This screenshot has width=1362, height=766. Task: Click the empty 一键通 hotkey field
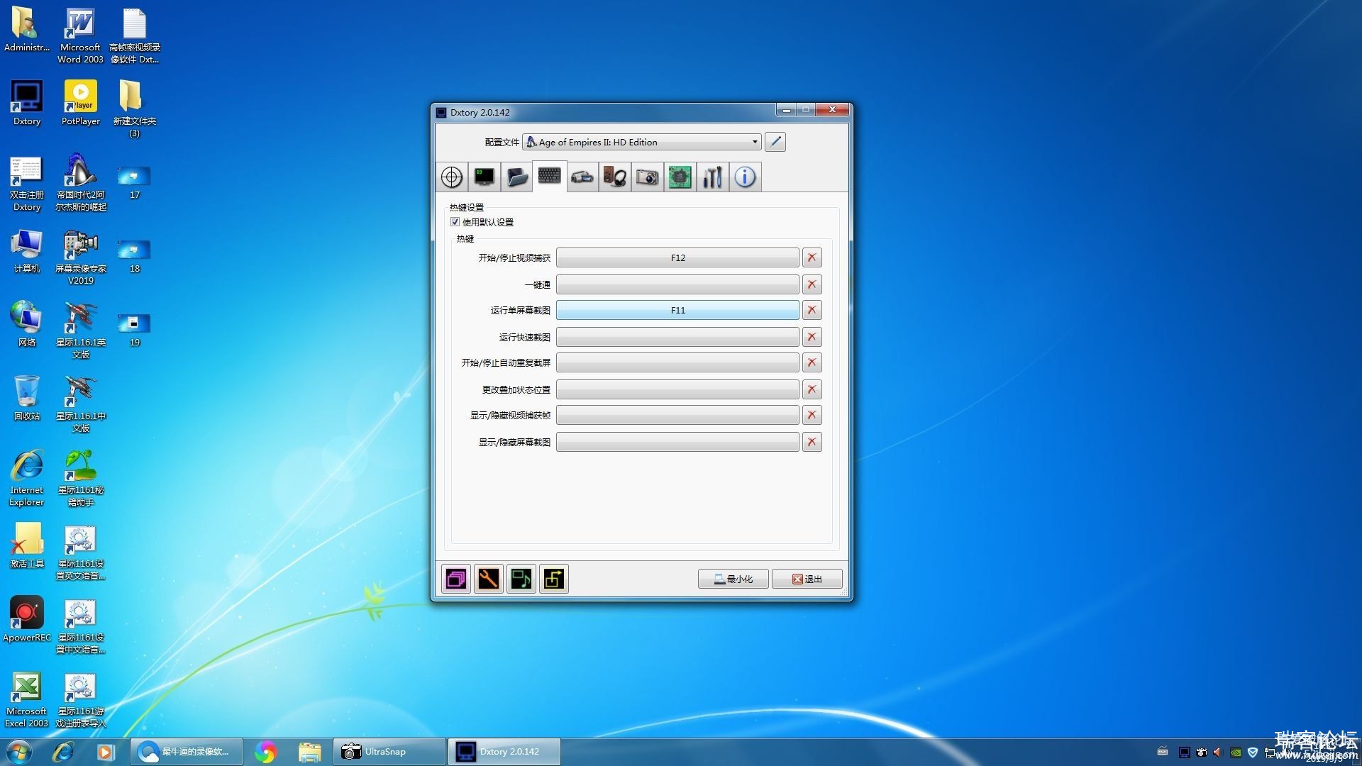point(677,284)
